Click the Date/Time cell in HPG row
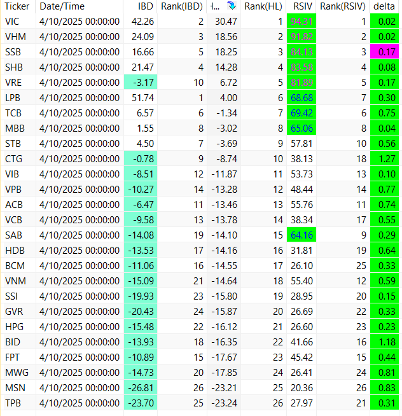Viewport: 402px width, 416px height. pos(80,326)
